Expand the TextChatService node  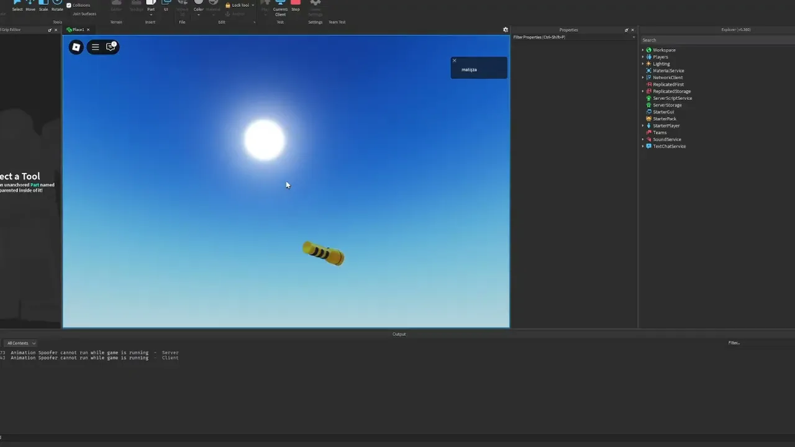pos(643,147)
